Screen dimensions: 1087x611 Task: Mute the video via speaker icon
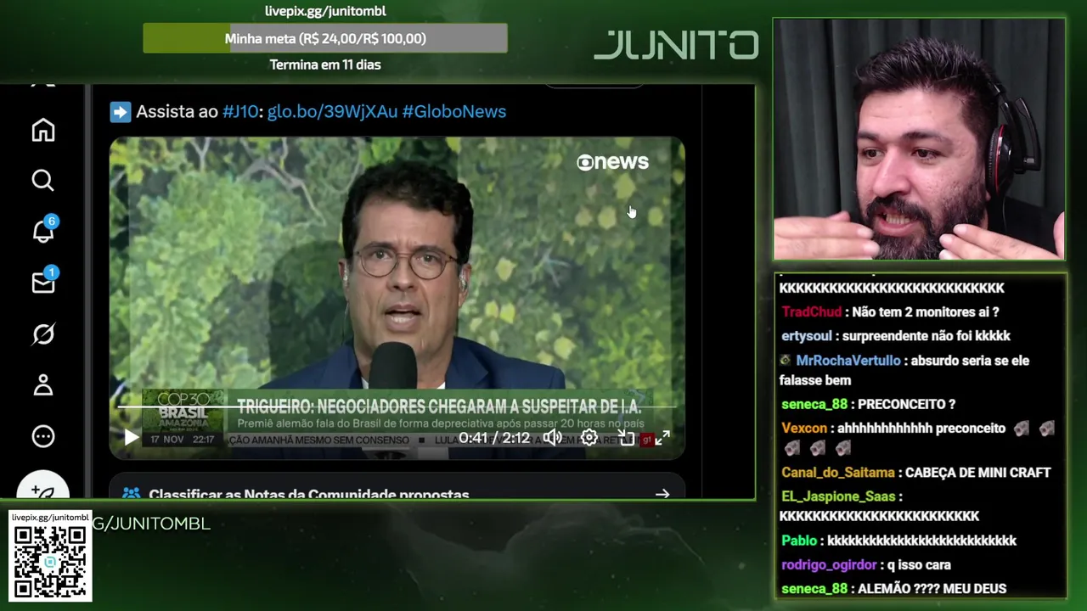[x=553, y=438]
